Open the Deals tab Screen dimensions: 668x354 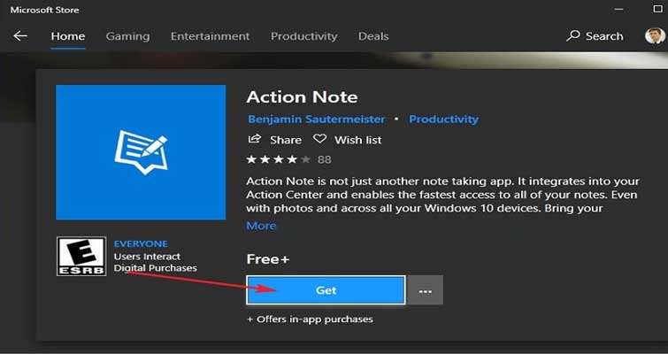(x=373, y=36)
